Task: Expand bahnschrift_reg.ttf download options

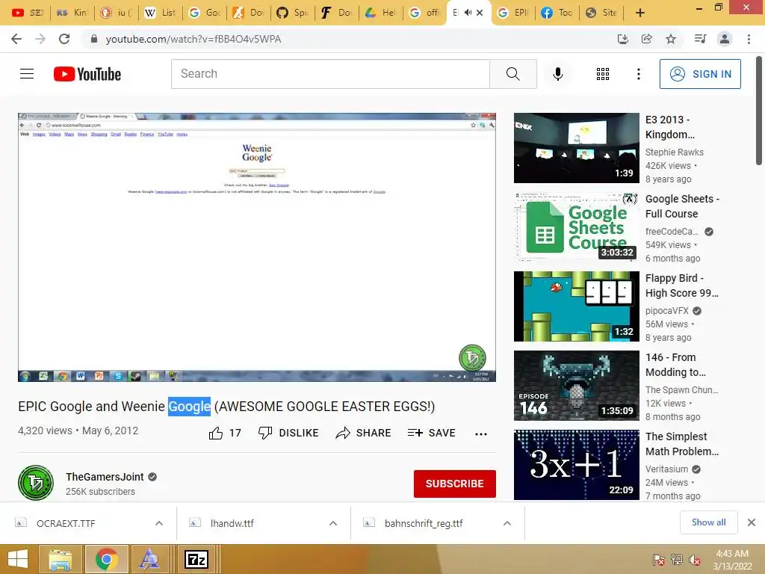Action: pos(507,523)
